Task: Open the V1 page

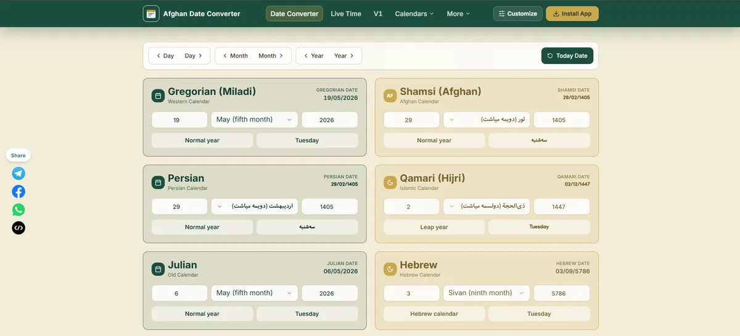Action: [378, 14]
